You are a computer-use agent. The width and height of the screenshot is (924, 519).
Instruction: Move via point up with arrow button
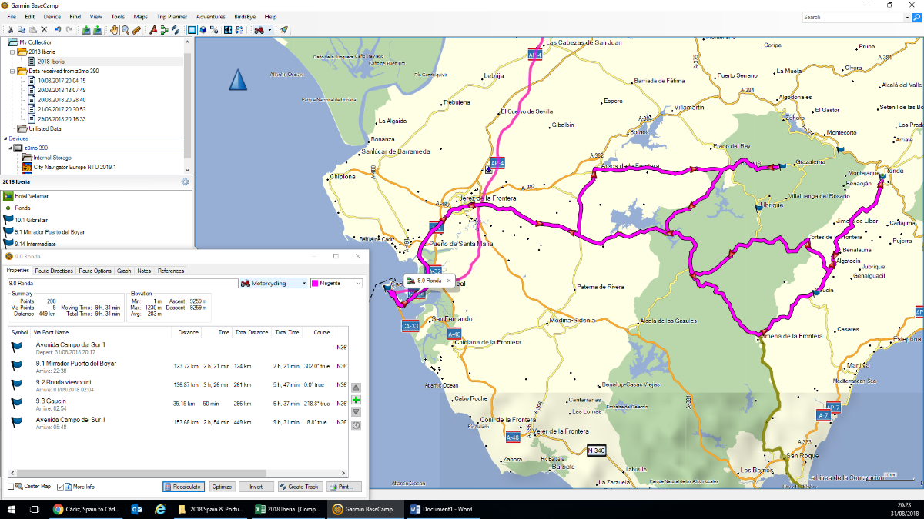[x=356, y=388]
